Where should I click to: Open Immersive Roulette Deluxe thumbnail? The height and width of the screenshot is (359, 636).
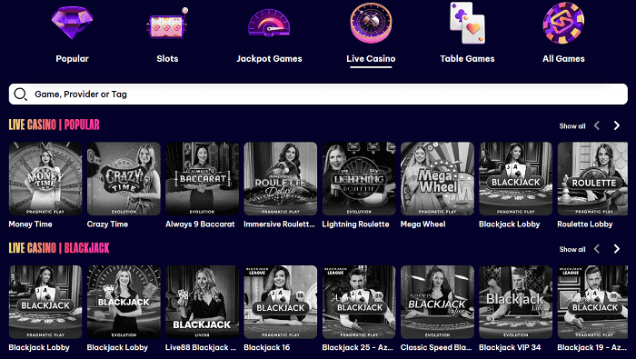pos(280,178)
